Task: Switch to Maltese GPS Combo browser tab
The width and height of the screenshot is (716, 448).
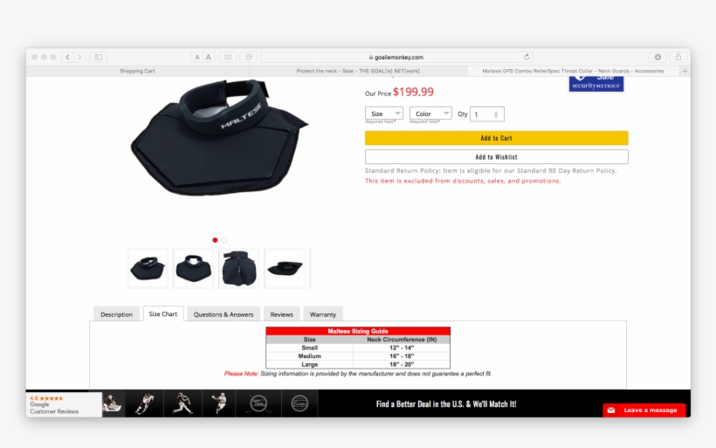Action: [x=573, y=71]
